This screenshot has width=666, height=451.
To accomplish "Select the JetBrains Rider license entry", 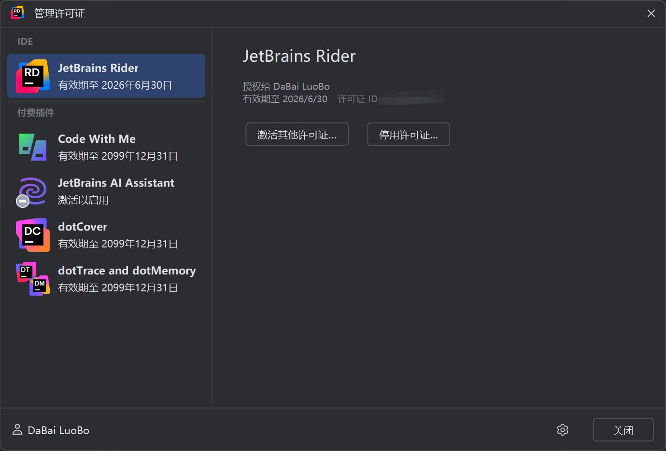I will (x=106, y=76).
